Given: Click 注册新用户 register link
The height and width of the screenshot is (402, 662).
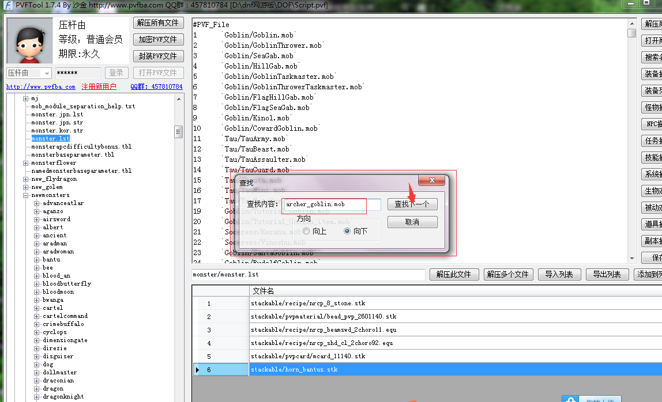Looking at the screenshot, I should pos(99,87).
